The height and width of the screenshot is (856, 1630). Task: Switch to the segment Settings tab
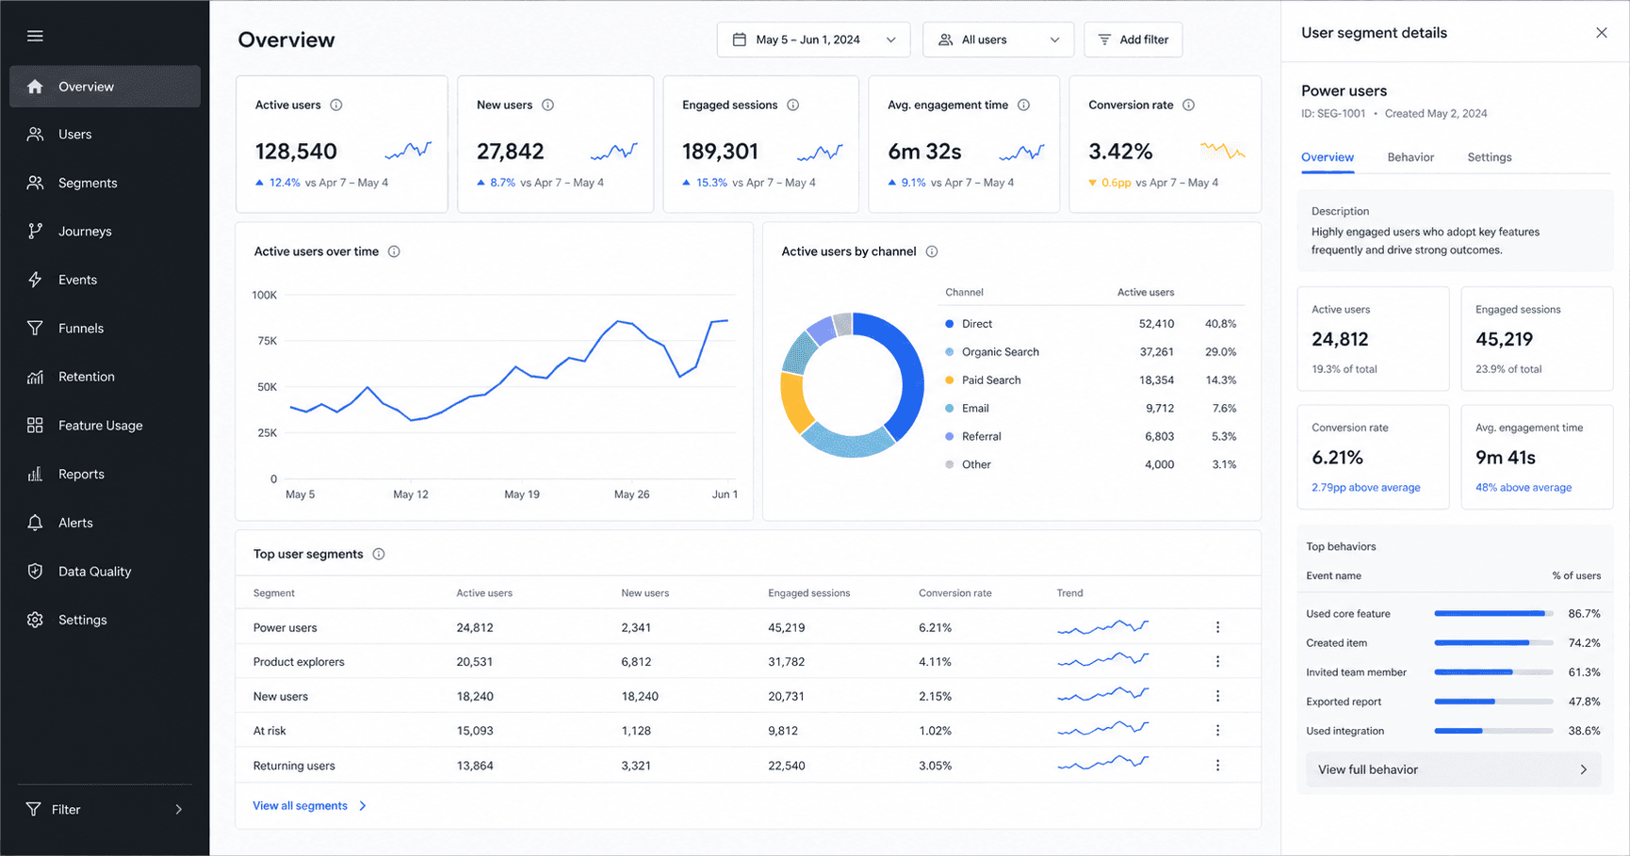1490,157
